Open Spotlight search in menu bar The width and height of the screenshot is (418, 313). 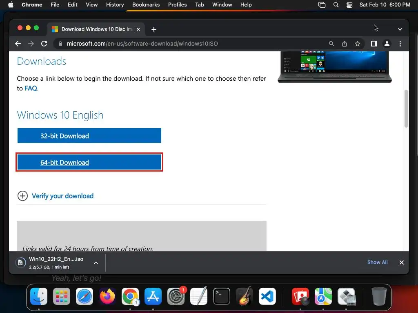point(336,5)
